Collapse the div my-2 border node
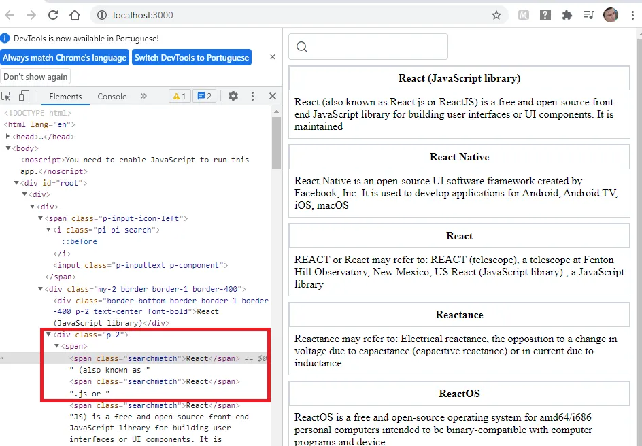Screen dimensions: 642x446 coord(40,289)
